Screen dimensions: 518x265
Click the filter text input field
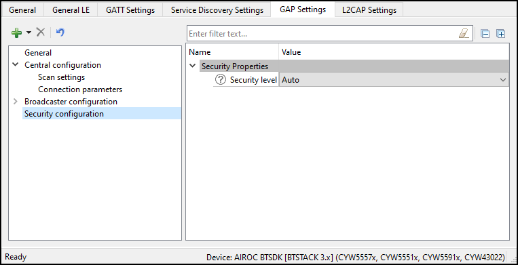(x=322, y=34)
